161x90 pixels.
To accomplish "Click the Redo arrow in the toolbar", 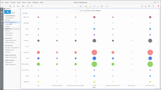I will pyautogui.click(x=6, y=6).
